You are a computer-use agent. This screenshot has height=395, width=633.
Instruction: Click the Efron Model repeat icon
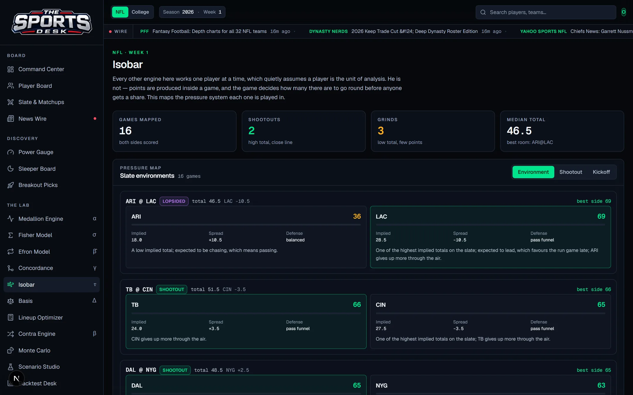tap(11, 252)
